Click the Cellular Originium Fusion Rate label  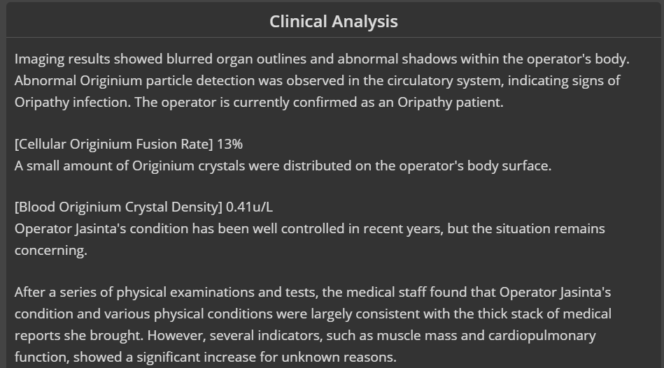(x=114, y=144)
